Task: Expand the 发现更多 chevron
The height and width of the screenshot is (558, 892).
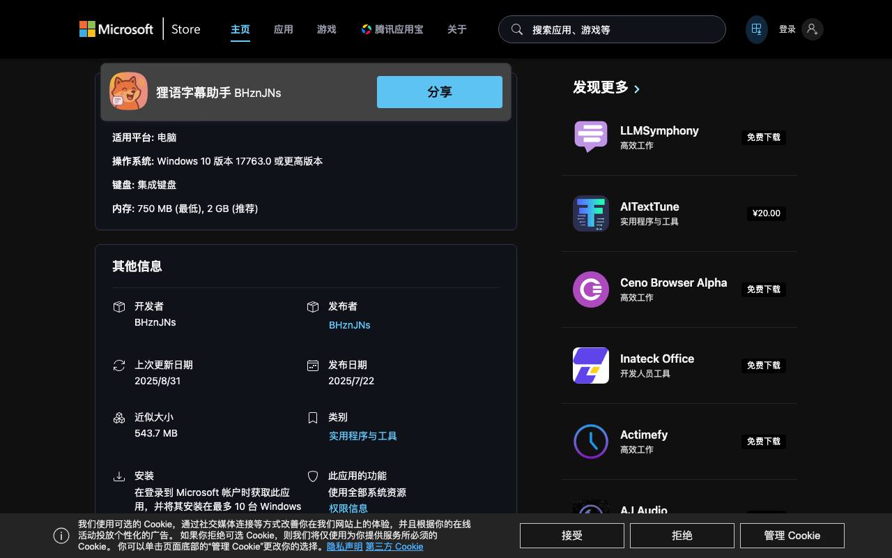Action: click(x=637, y=89)
